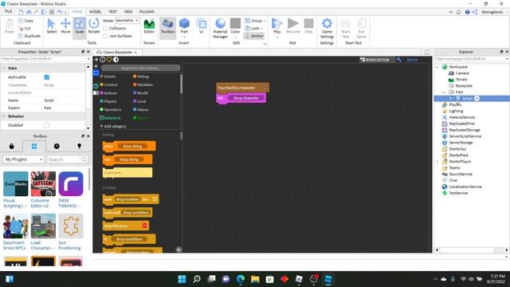Image resolution: width=510 pixels, height=287 pixels.
Task: Open the Sun Positioning plugin thumbnail
Action: [x=71, y=226]
